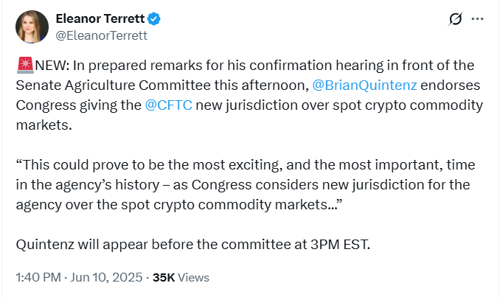This screenshot has width=500, height=297.
Task: Click the display name Eleanor Terrett
Action: click(100, 19)
